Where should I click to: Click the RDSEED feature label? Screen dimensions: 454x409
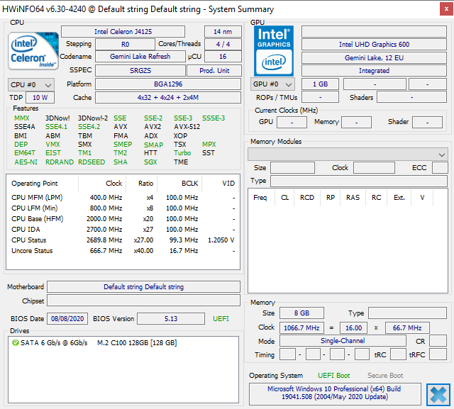(92, 162)
